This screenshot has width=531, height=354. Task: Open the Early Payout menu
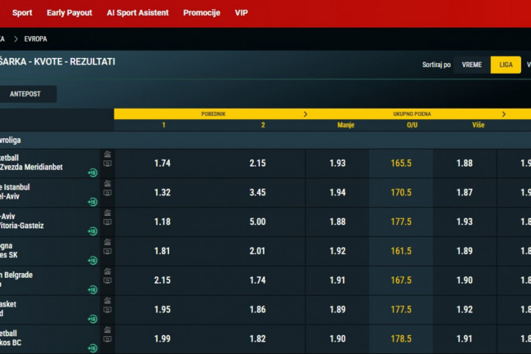click(x=69, y=13)
